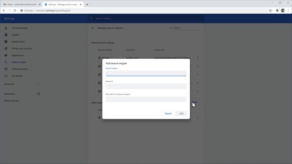The width and height of the screenshot is (292, 164).
Task: Close the Gmail Inbox tab
Action: (40, 5)
